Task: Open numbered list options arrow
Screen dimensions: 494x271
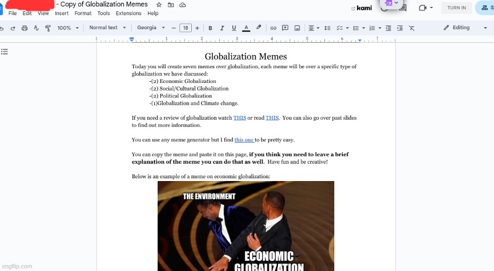Action: [x=380, y=28]
